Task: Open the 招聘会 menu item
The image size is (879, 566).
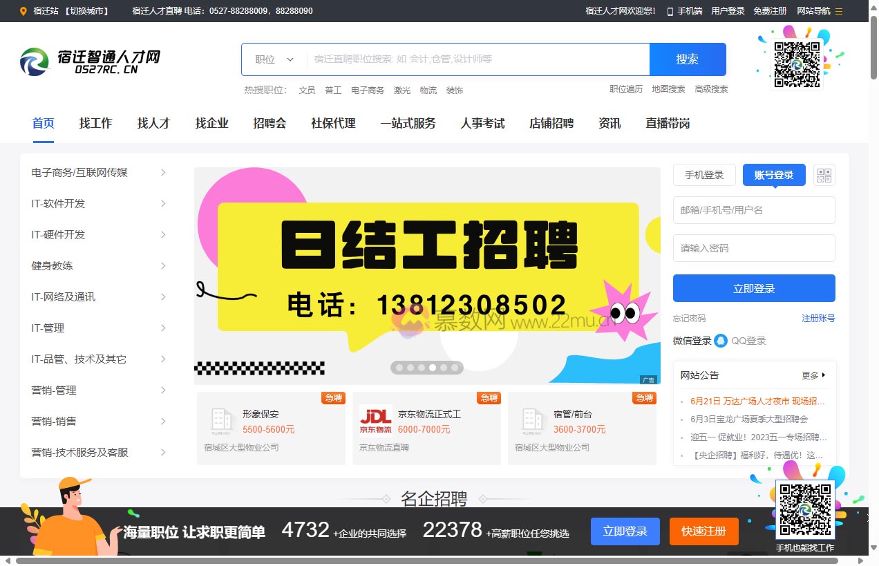Action: (x=270, y=123)
